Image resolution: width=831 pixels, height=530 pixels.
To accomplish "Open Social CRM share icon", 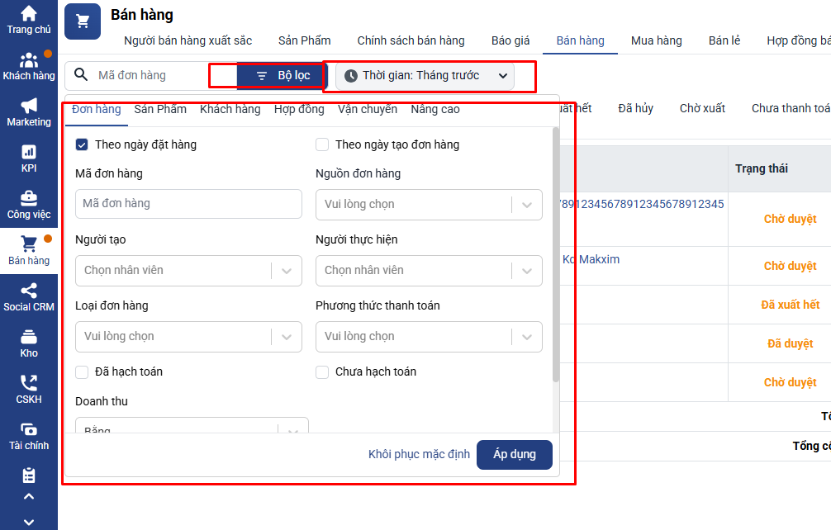I will click(x=29, y=291).
